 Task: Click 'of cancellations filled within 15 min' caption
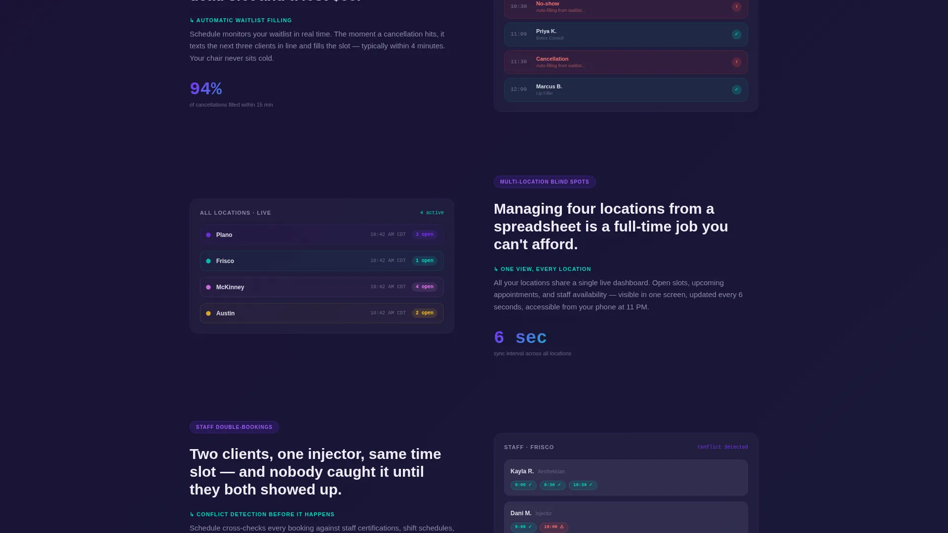231,105
